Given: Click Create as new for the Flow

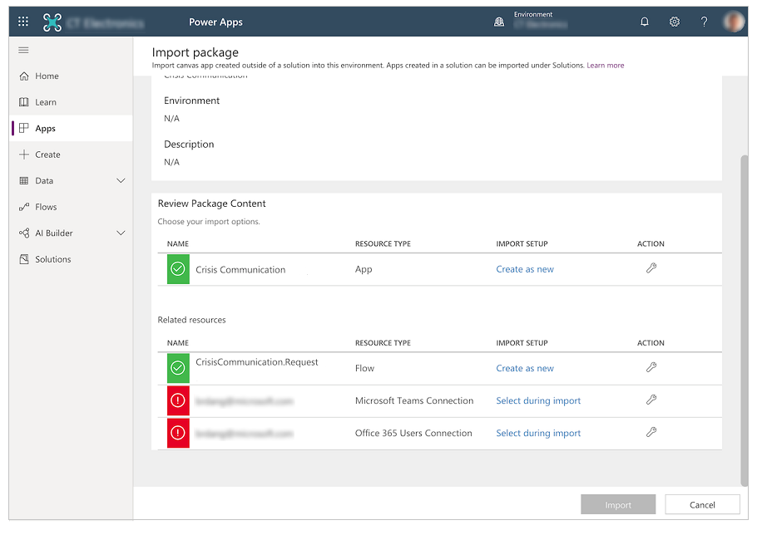Looking at the screenshot, I should click(525, 368).
